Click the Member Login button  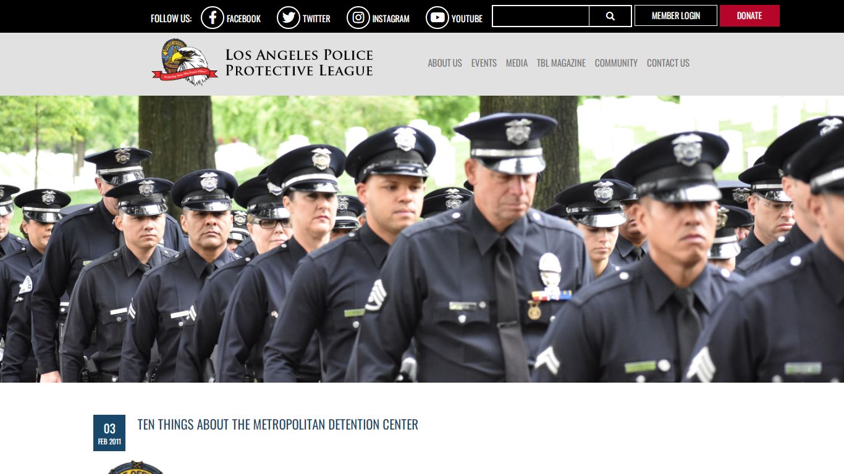(x=676, y=15)
